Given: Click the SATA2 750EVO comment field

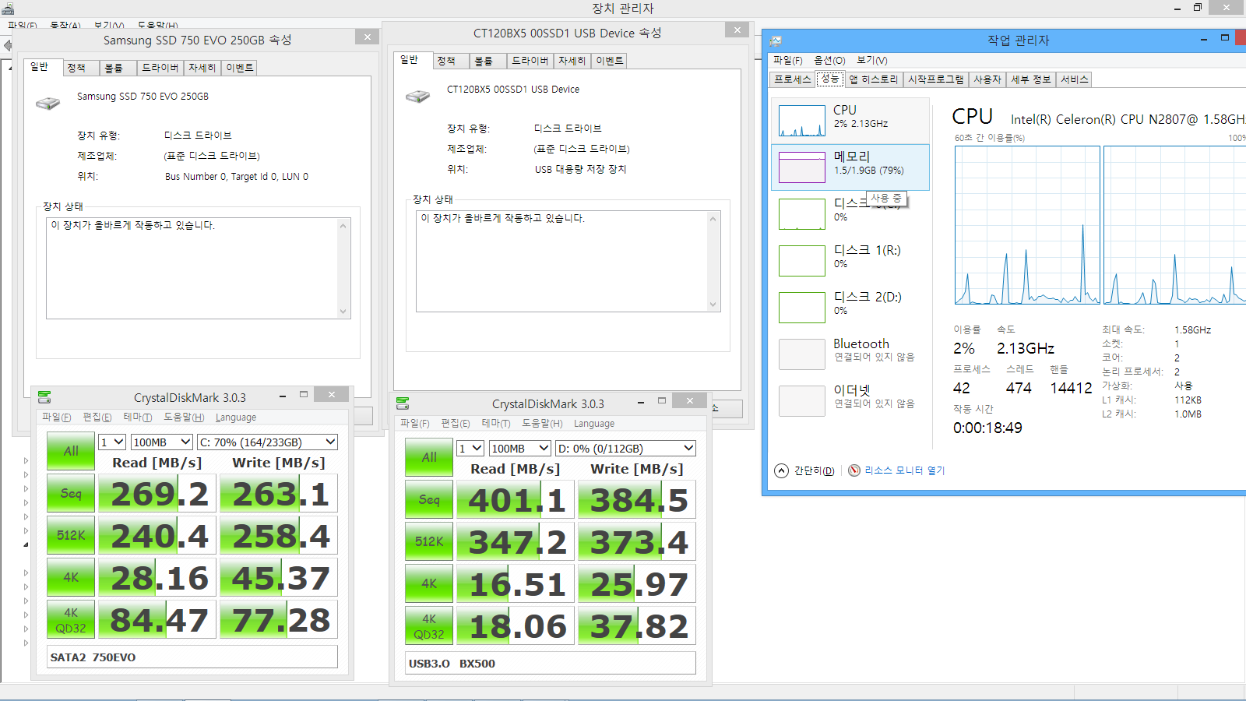Looking at the screenshot, I should 192,657.
